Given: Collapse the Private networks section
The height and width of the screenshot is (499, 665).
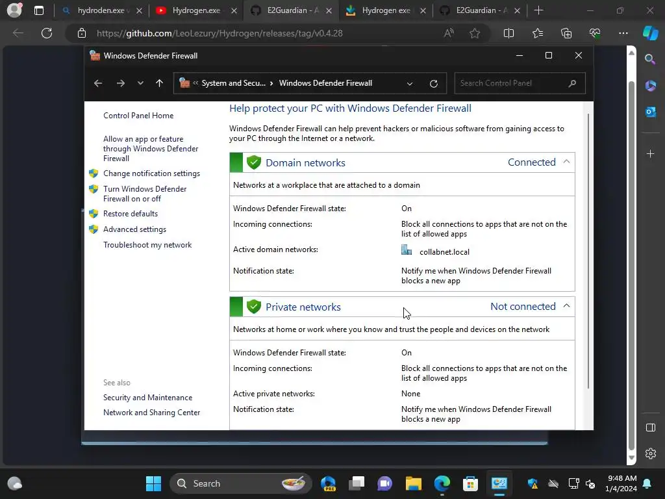Looking at the screenshot, I should (x=566, y=306).
